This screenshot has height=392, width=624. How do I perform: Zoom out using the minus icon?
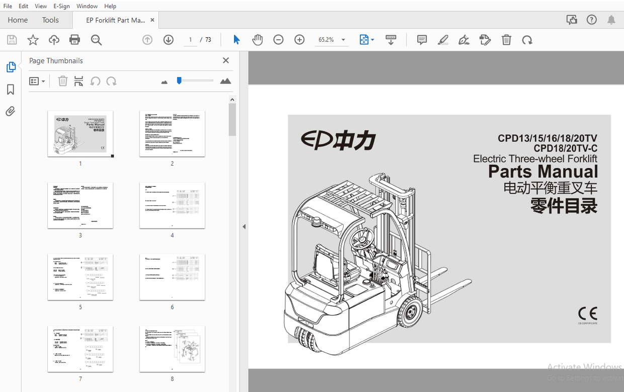pos(278,40)
